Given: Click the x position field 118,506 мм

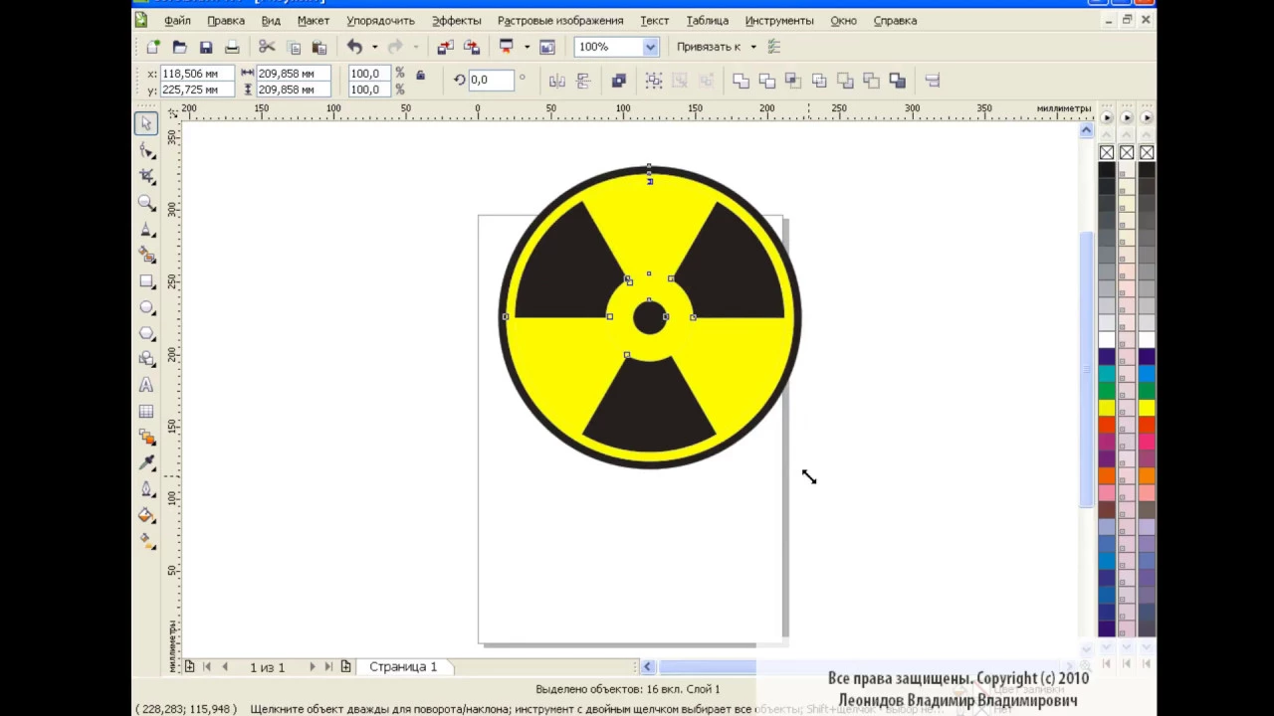Looking at the screenshot, I should (197, 74).
